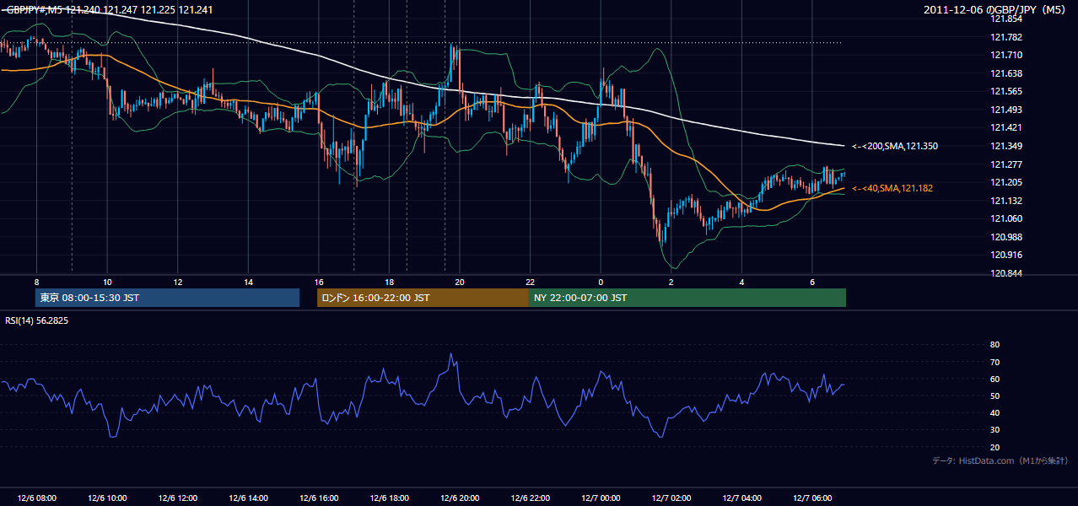This screenshot has width=1078, height=506.
Task: Click hour label 2 under price chart
Action: [x=671, y=282]
